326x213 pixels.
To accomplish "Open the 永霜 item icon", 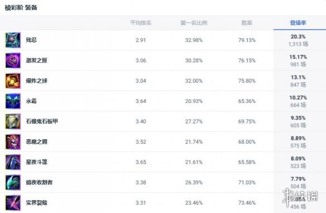I will 13,101.
